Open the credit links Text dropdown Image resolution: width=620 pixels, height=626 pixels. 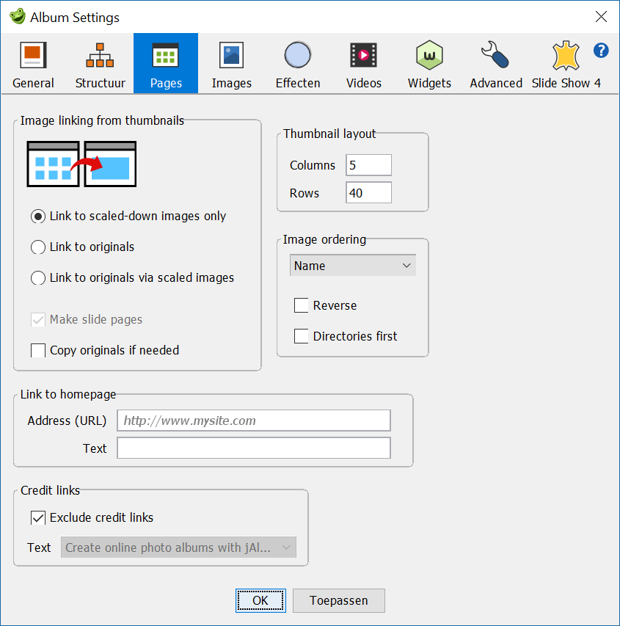178,547
